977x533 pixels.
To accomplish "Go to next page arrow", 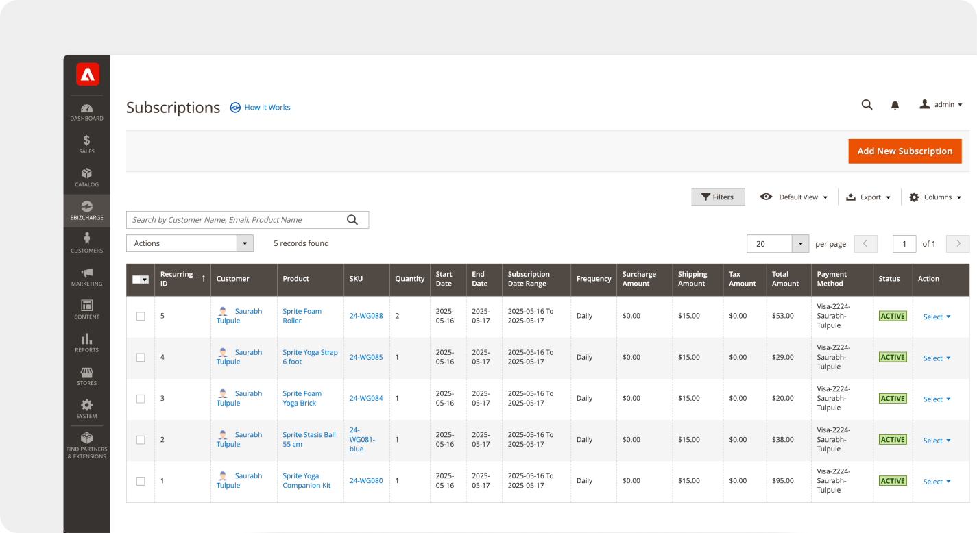I will 958,243.
